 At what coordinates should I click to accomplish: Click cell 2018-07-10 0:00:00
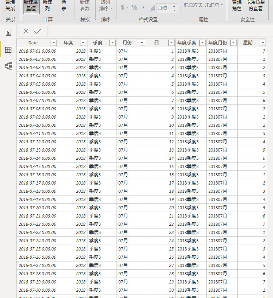(37, 125)
